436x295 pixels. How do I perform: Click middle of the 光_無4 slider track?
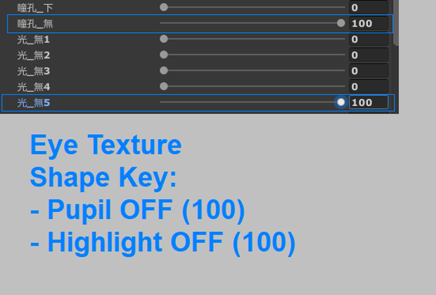[x=252, y=86]
